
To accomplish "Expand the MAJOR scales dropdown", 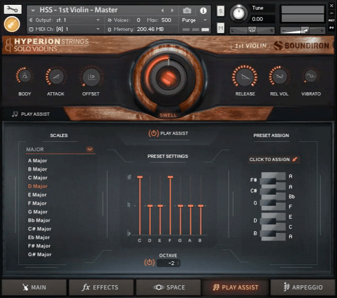I will pyautogui.click(x=90, y=149).
